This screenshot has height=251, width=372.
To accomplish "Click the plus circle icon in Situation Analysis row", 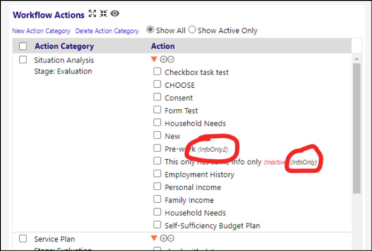I will pyautogui.click(x=164, y=60).
